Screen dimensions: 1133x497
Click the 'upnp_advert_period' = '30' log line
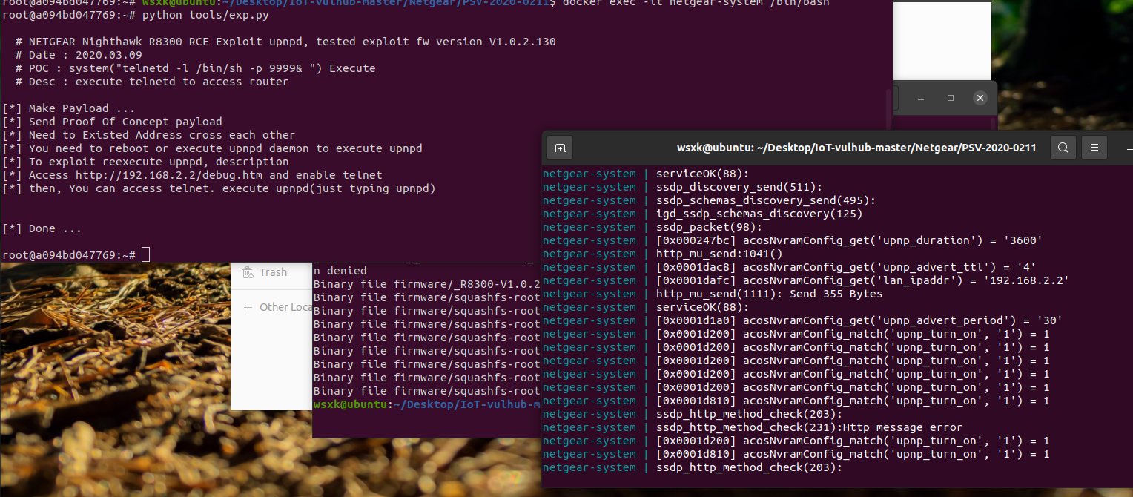tap(859, 320)
